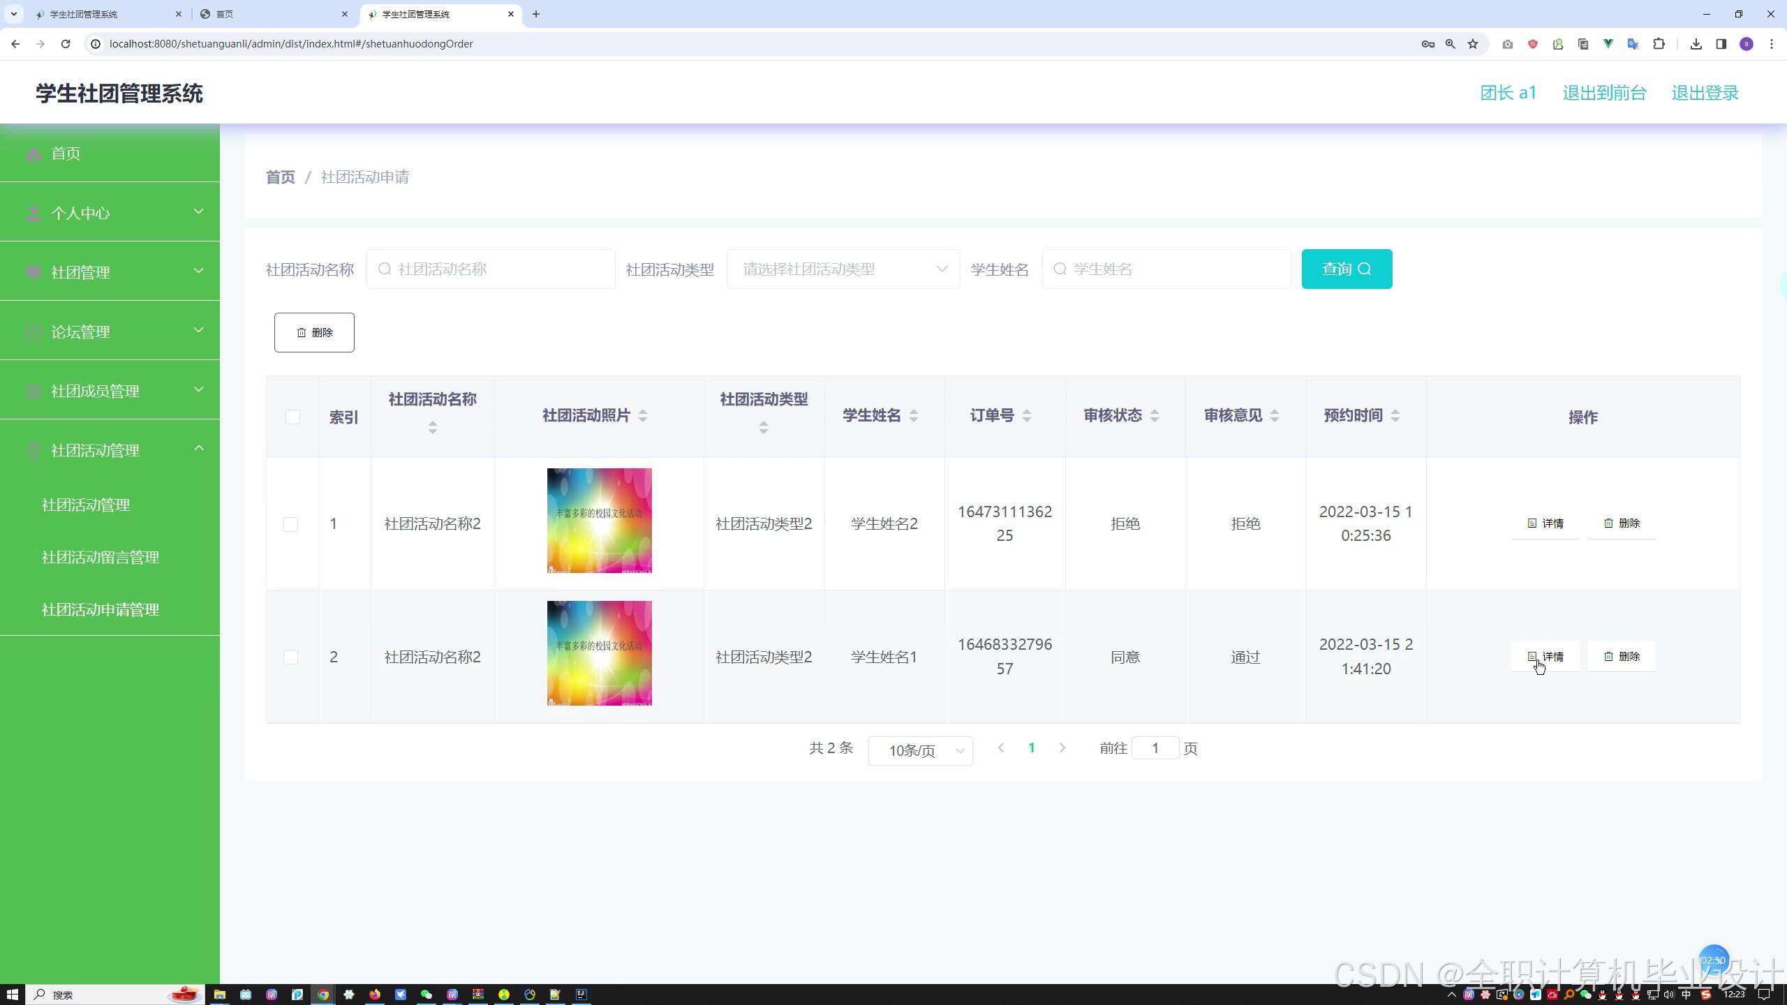1787x1005 pixels.
Task: Click the sort arrows on 审核状态 column
Action: point(1155,416)
